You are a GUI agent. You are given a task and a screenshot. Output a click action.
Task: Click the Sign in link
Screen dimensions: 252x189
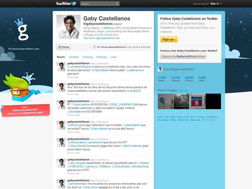[215, 3]
